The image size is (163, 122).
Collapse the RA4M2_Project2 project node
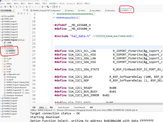[1, 40]
